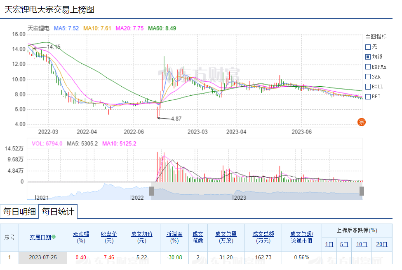Sort by the 5日 post-listing change column

click(344, 244)
